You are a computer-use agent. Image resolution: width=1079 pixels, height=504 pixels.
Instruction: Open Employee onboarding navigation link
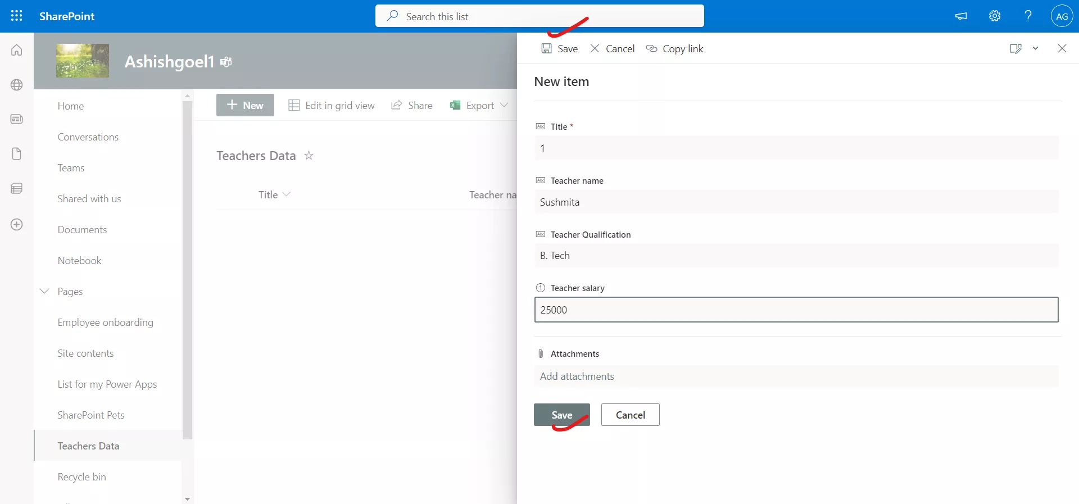pos(105,323)
